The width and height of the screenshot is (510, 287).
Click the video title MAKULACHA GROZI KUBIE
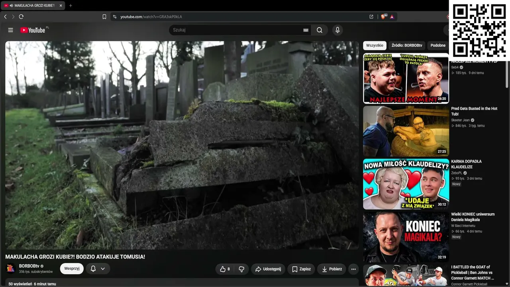(x=75, y=257)
